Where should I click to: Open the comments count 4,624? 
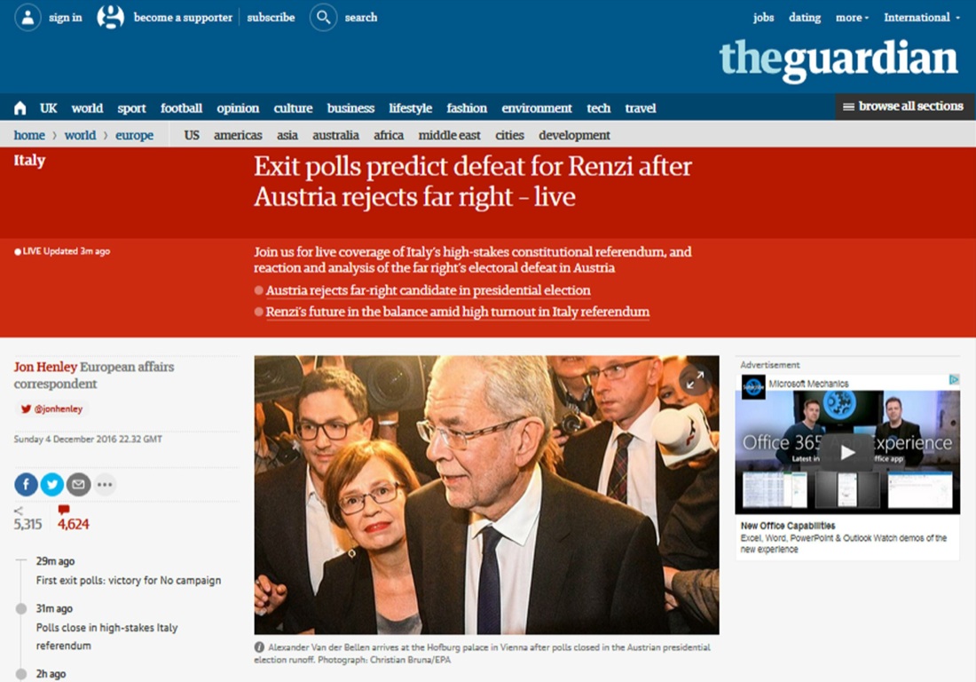point(74,519)
